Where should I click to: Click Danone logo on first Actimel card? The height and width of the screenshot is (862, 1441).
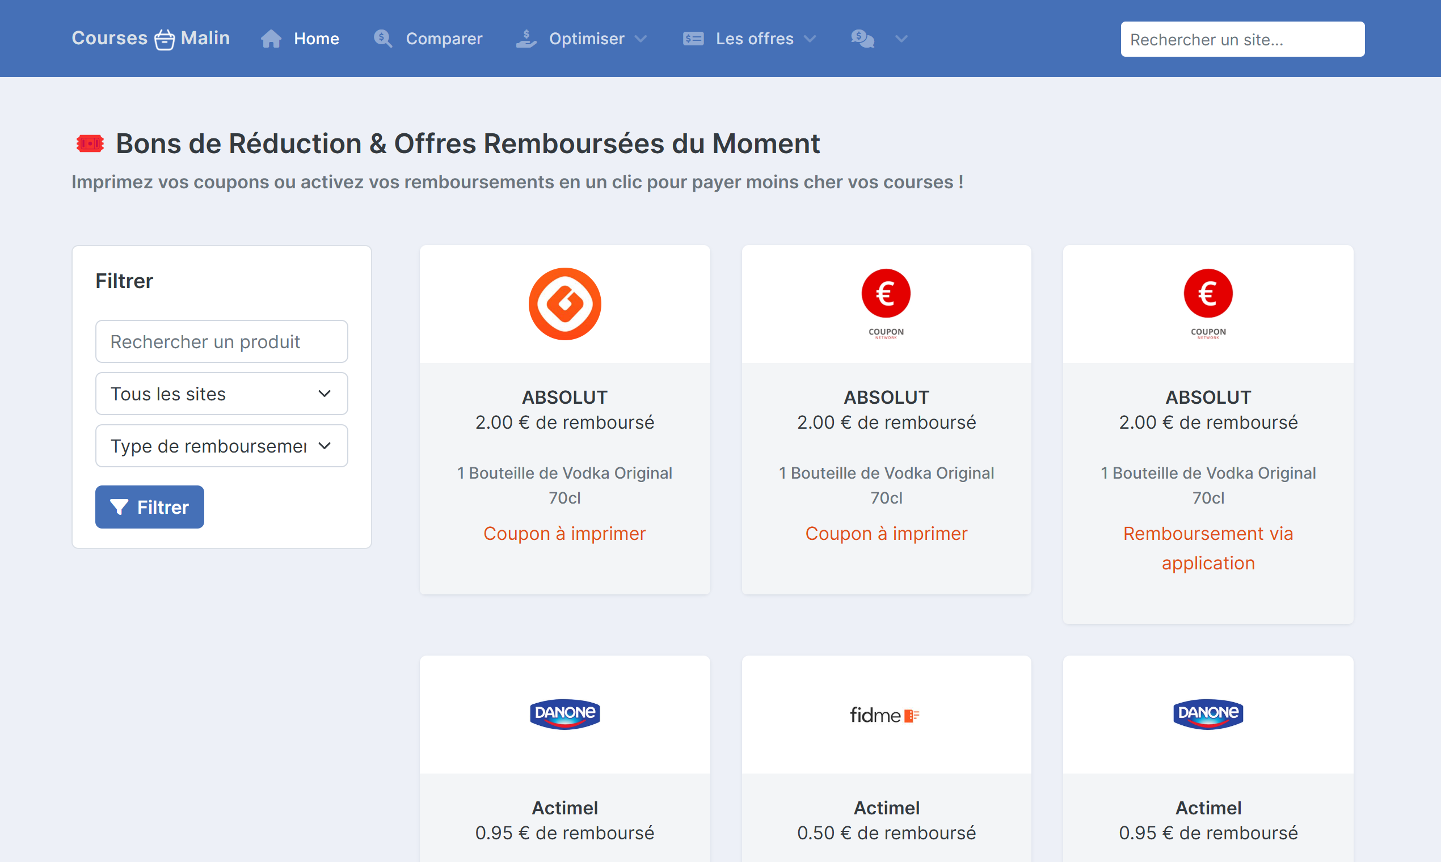565,714
